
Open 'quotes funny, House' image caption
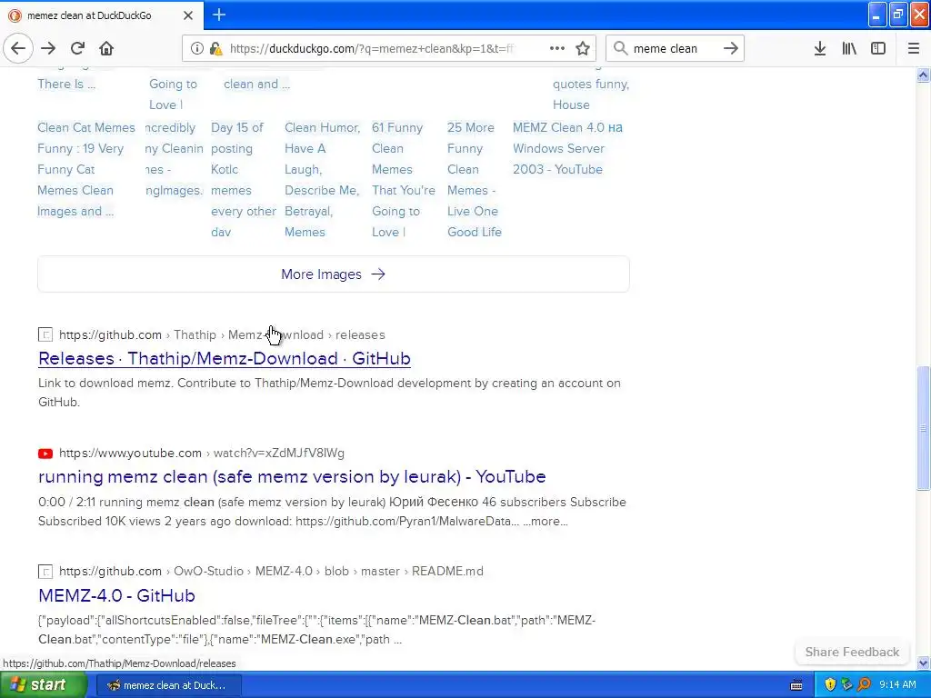[x=591, y=94]
